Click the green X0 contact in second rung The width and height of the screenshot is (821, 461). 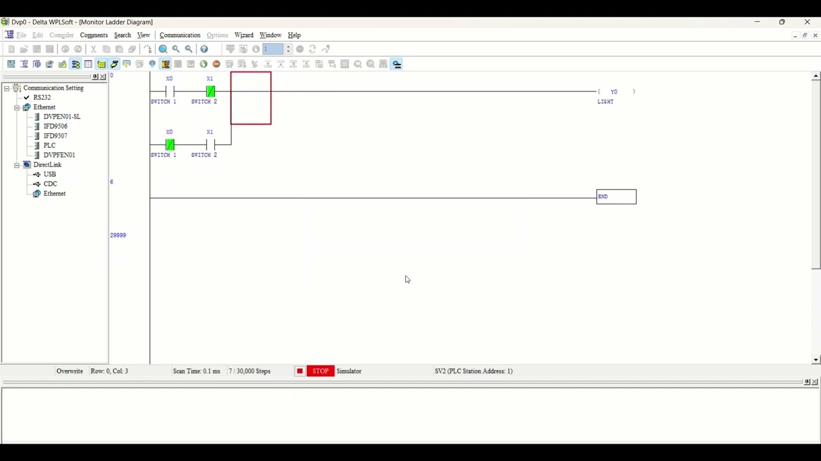(x=170, y=145)
